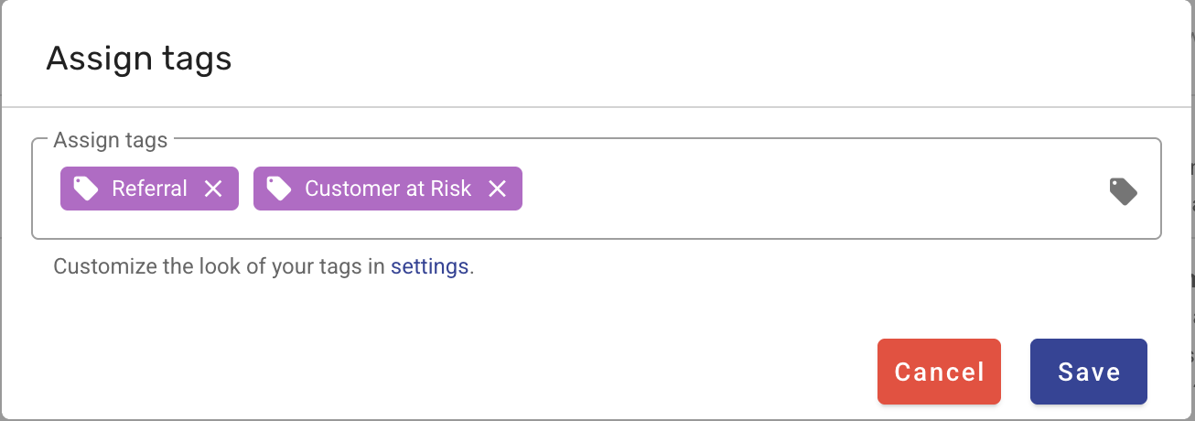
Task: Select the Customer at Risk chip label
Action: (388, 189)
